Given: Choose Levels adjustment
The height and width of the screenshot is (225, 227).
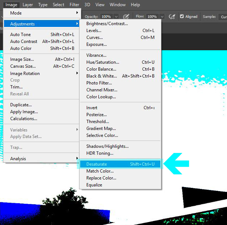Looking at the screenshot, I should click(x=120, y=31).
